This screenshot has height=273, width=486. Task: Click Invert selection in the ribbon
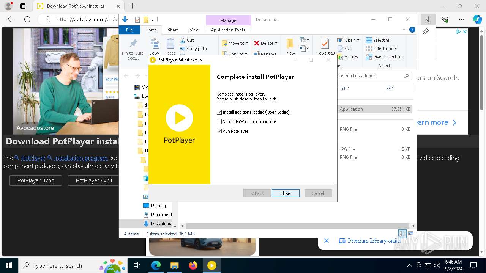pyautogui.click(x=384, y=57)
